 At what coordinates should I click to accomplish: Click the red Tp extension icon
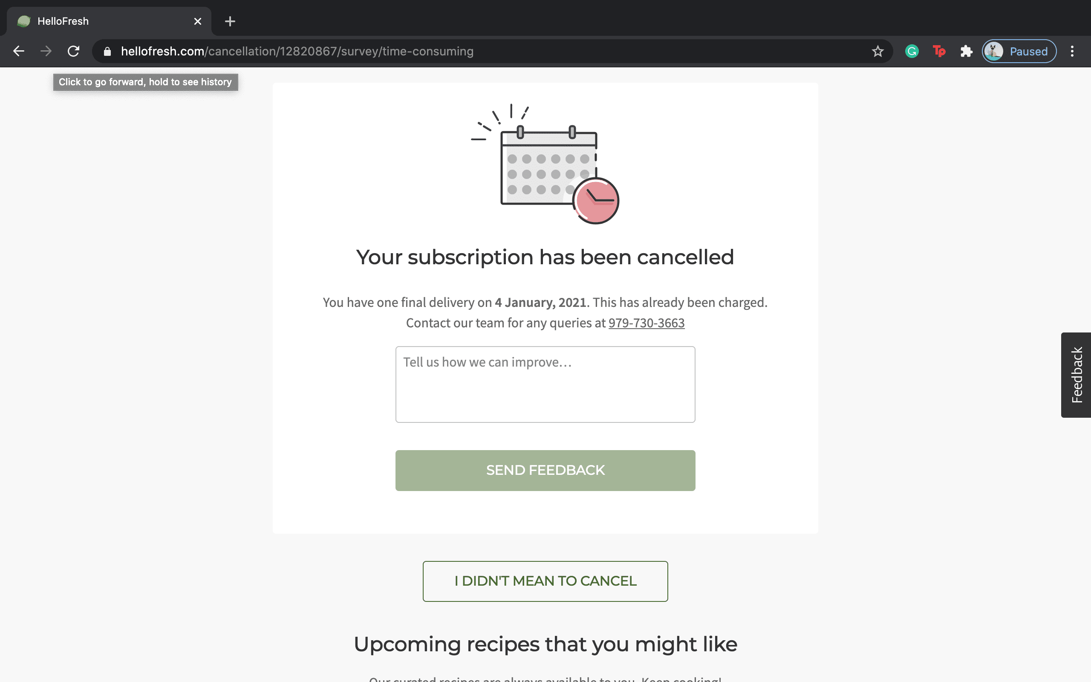(939, 51)
